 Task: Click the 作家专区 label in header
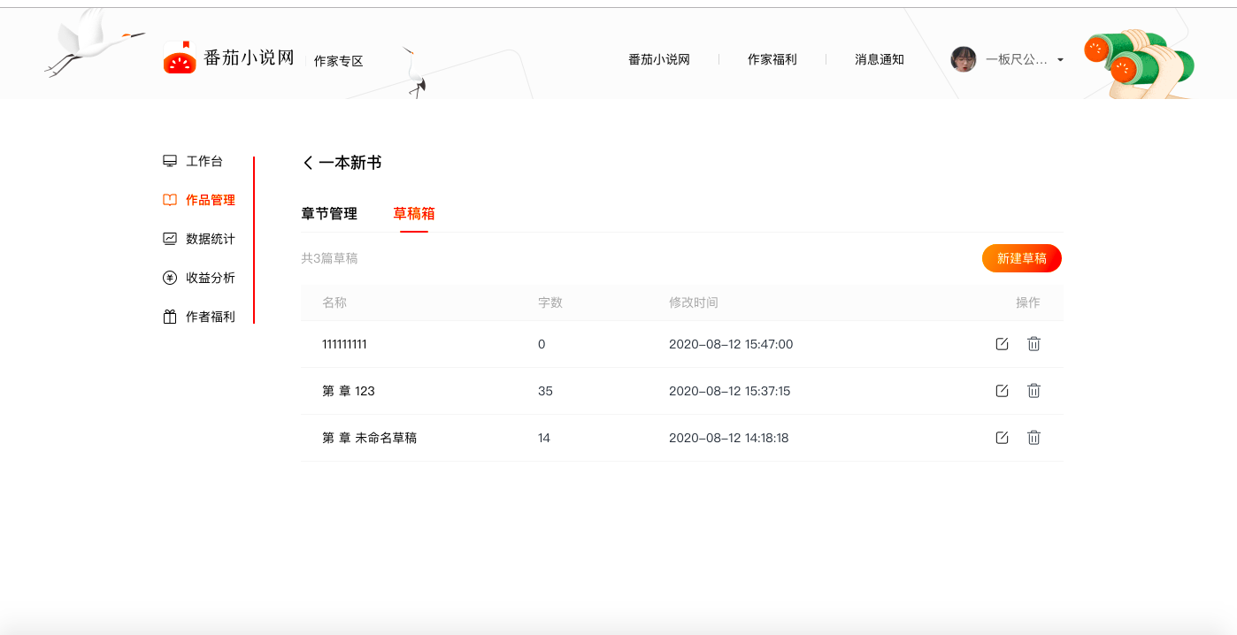point(339,61)
